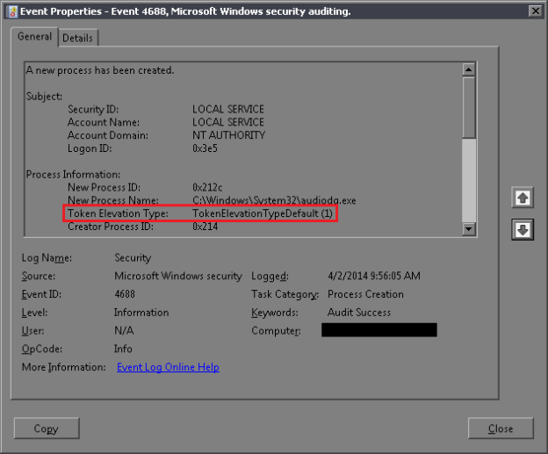Switch to the Details tab
The width and height of the screenshot is (548, 454).
coord(78,38)
